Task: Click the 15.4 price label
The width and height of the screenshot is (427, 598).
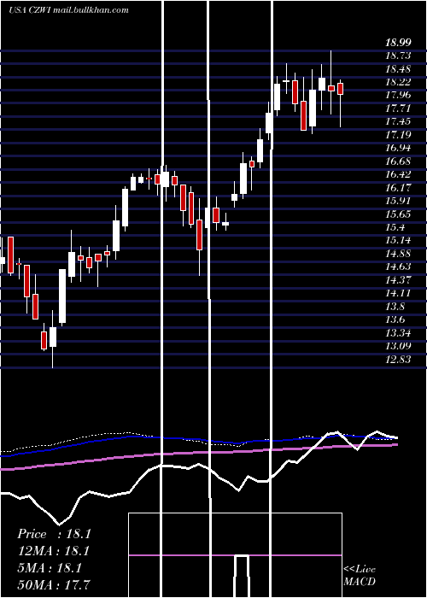Action: pyautogui.click(x=395, y=227)
